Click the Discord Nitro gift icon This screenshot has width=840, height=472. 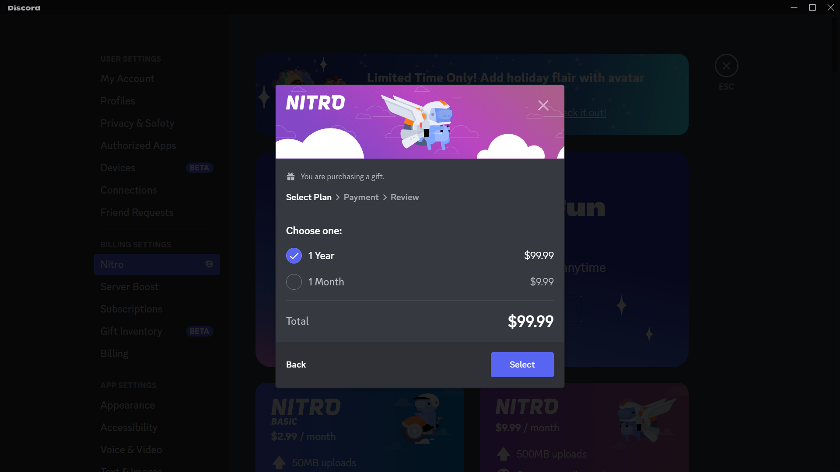pyautogui.click(x=290, y=176)
